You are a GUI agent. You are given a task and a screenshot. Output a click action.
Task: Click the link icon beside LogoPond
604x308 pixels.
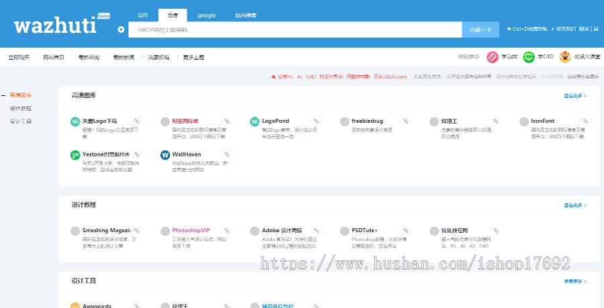(x=316, y=121)
